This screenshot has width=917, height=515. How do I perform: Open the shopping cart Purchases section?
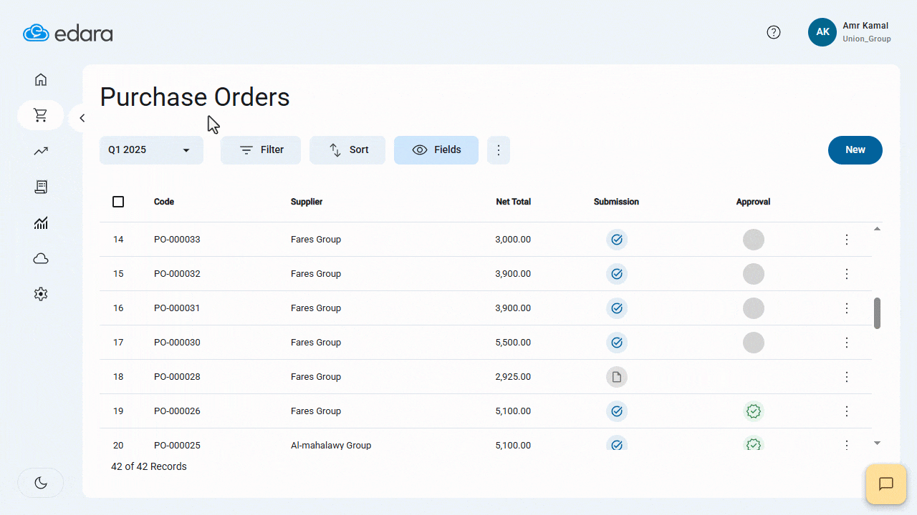[x=41, y=115]
